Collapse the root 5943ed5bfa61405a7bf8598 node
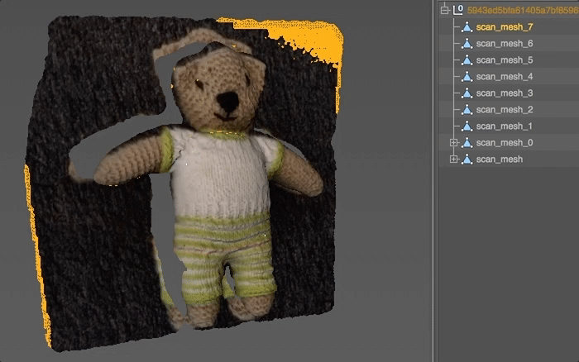The width and height of the screenshot is (579, 362). click(x=445, y=10)
